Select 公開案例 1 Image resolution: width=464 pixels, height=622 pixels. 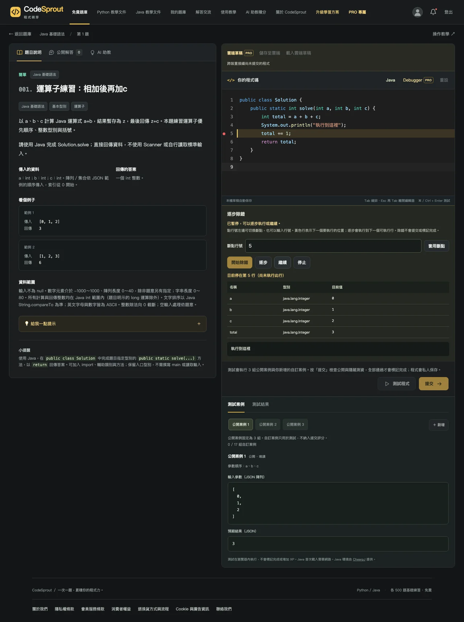[x=240, y=424]
